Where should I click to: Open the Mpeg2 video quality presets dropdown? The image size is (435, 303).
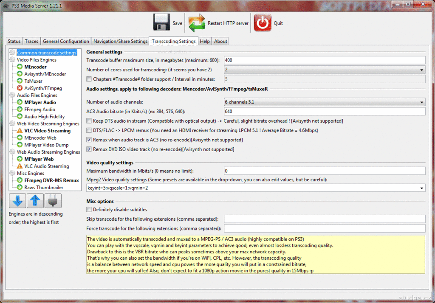point(422,188)
